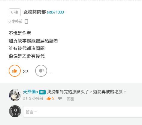Click the 6 樓 floor number badge
The height and width of the screenshot is (125, 142).
(15, 12)
